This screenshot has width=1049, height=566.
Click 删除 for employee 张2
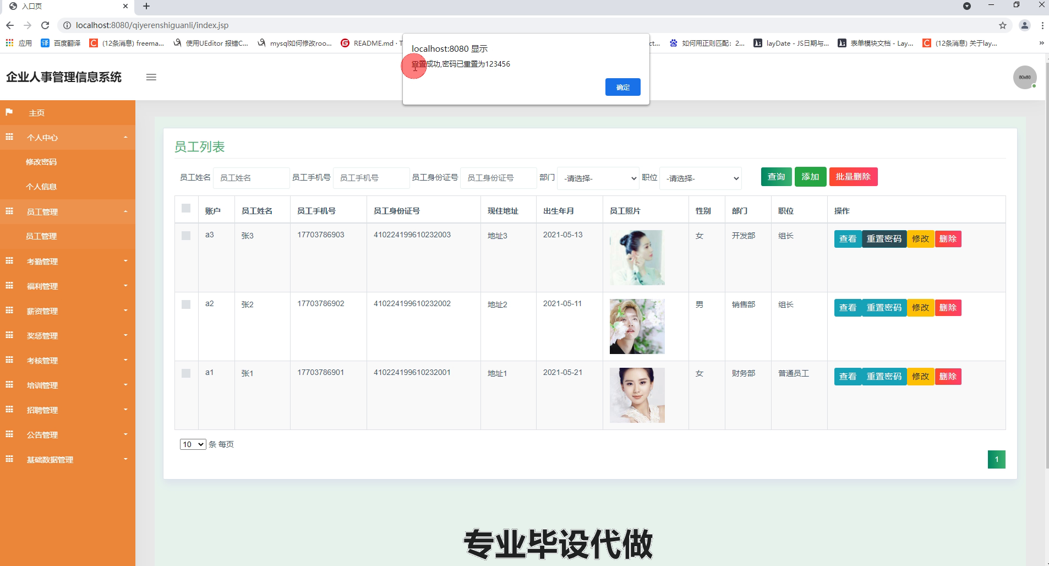point(948,308)
